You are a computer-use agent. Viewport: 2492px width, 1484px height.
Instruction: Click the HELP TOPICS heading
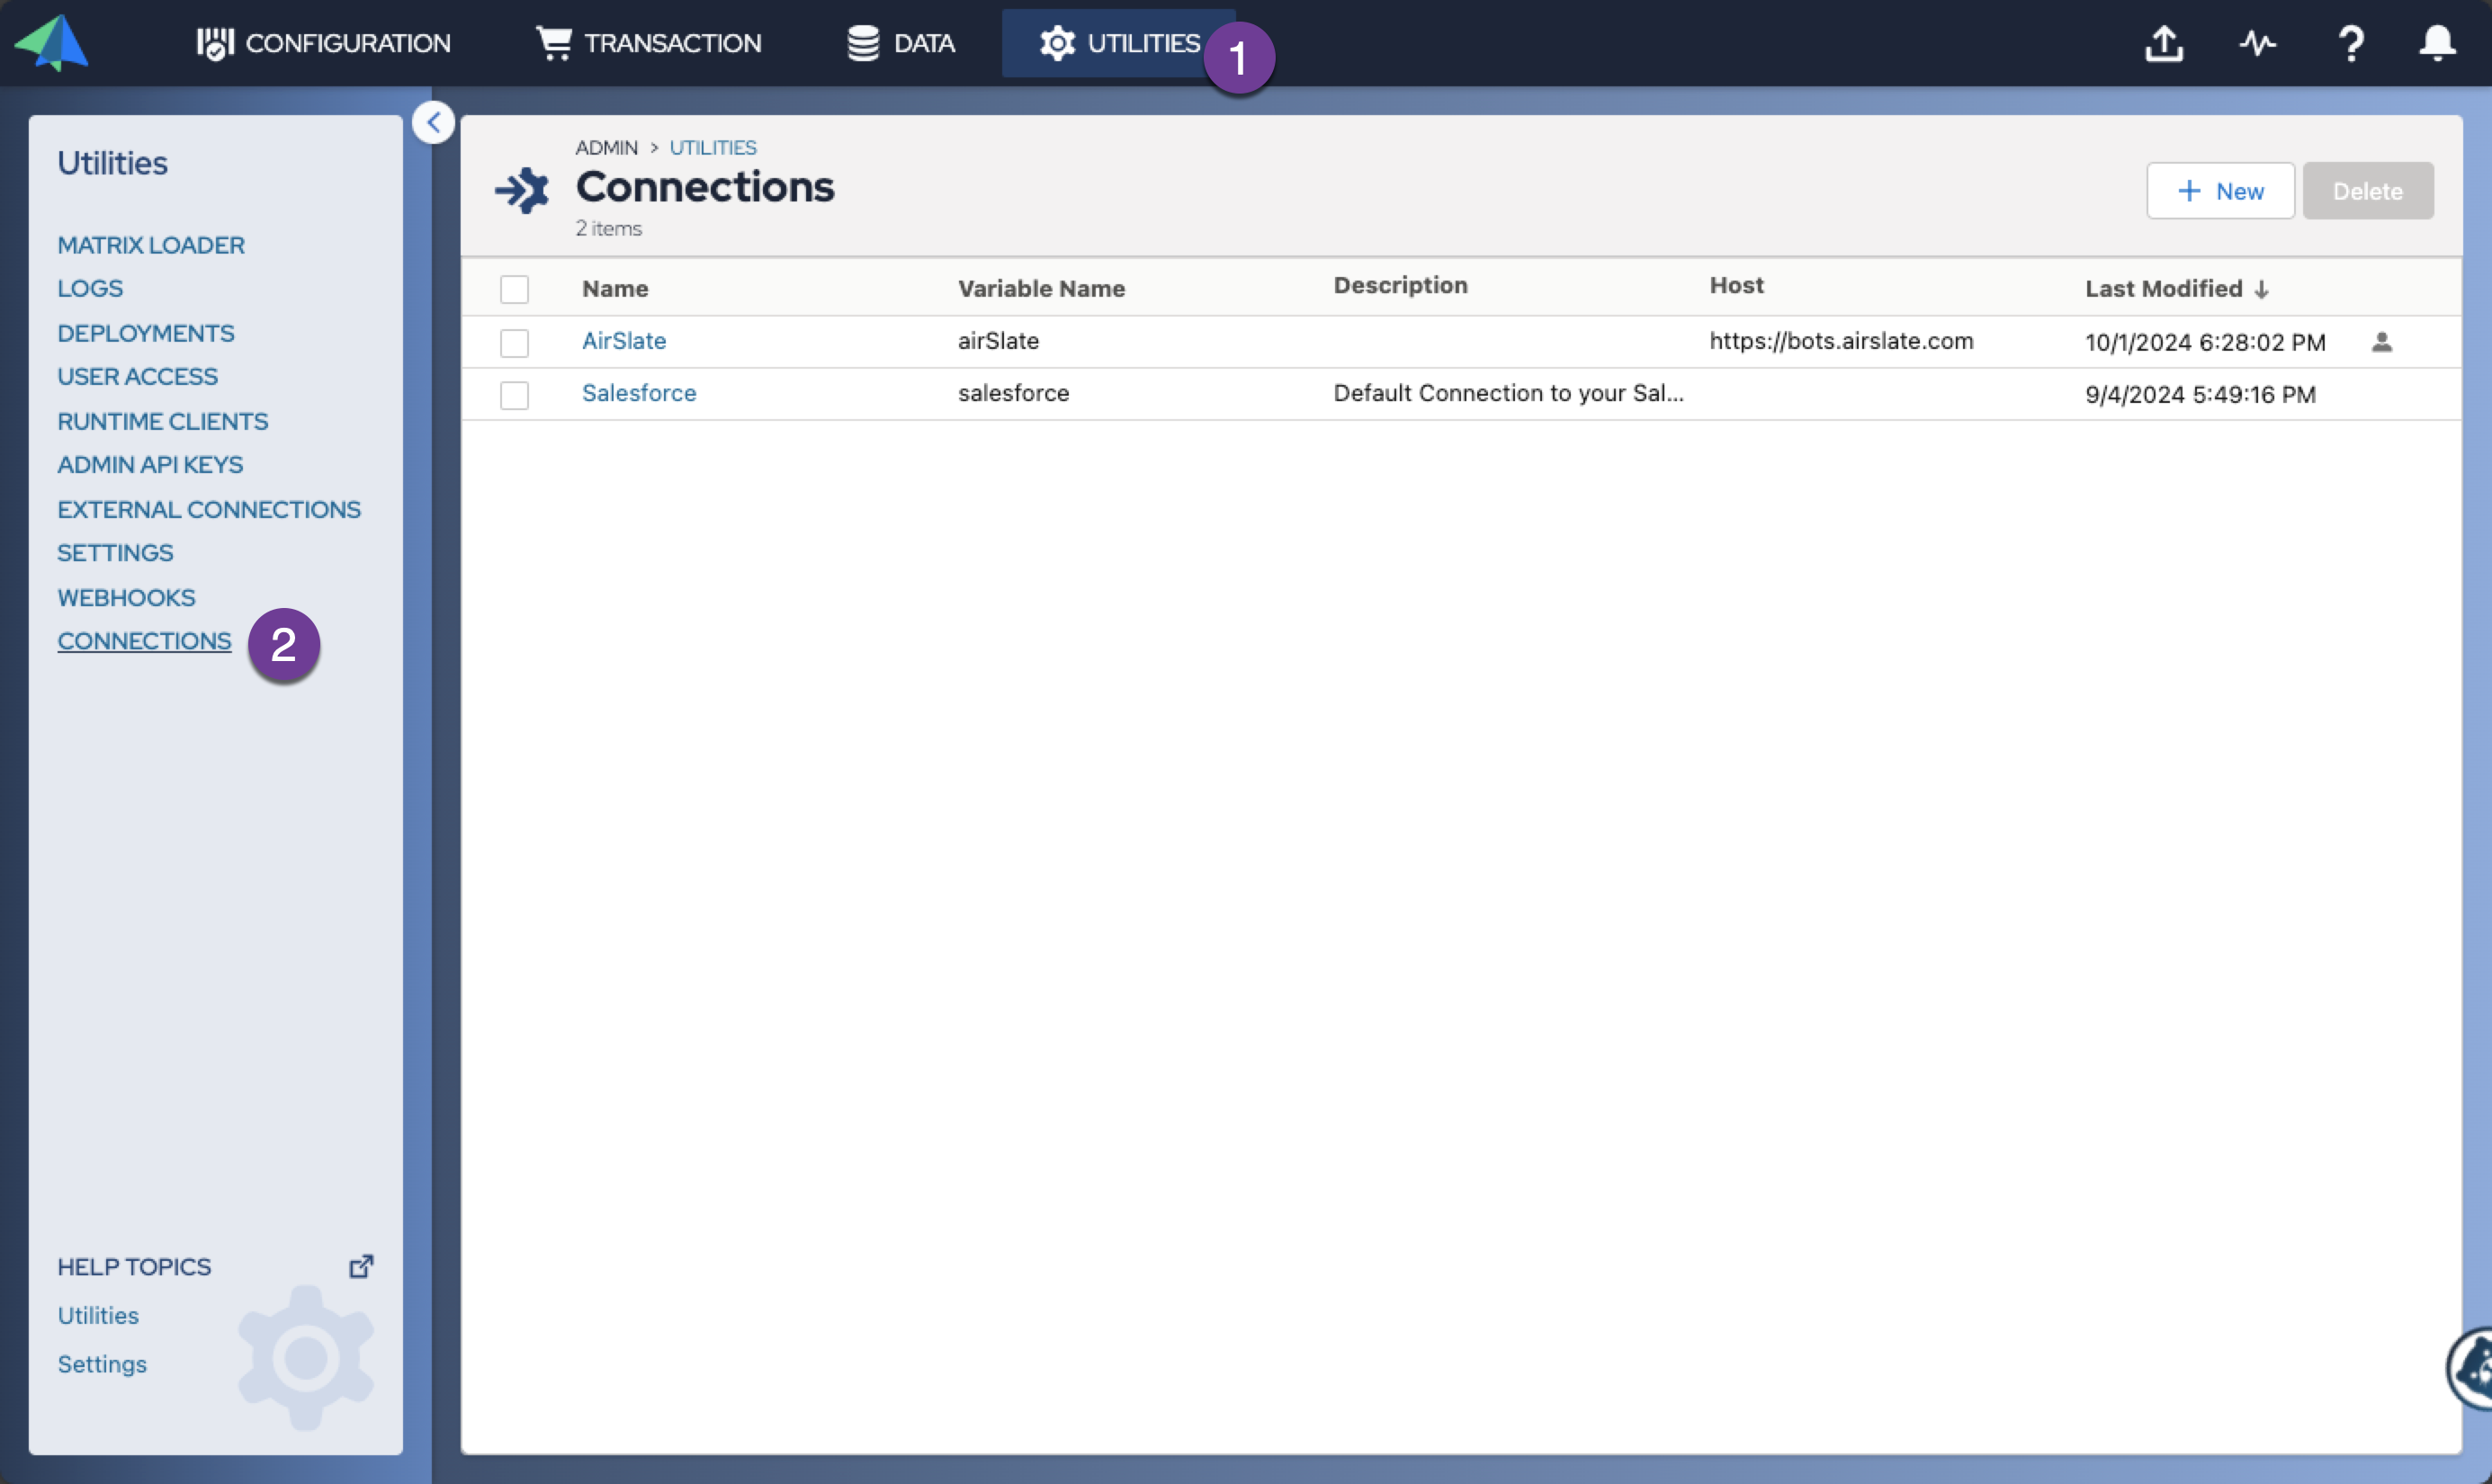point(134,1266)
